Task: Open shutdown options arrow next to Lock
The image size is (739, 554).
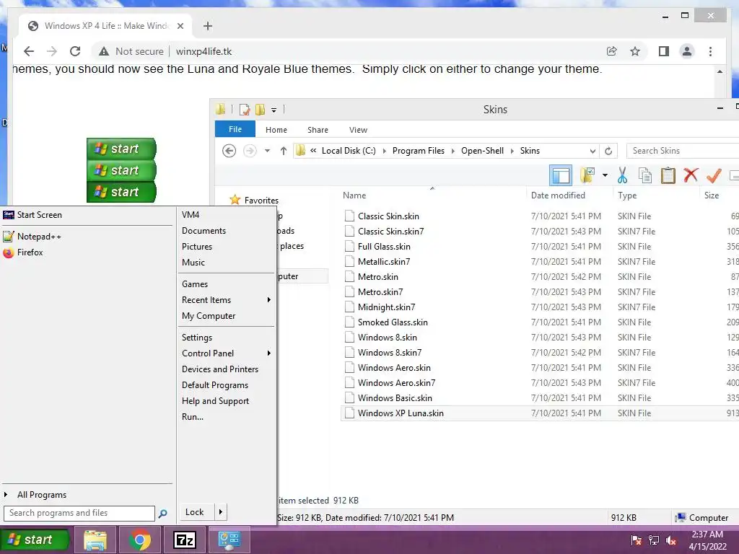Action: [x=221, y=512]
